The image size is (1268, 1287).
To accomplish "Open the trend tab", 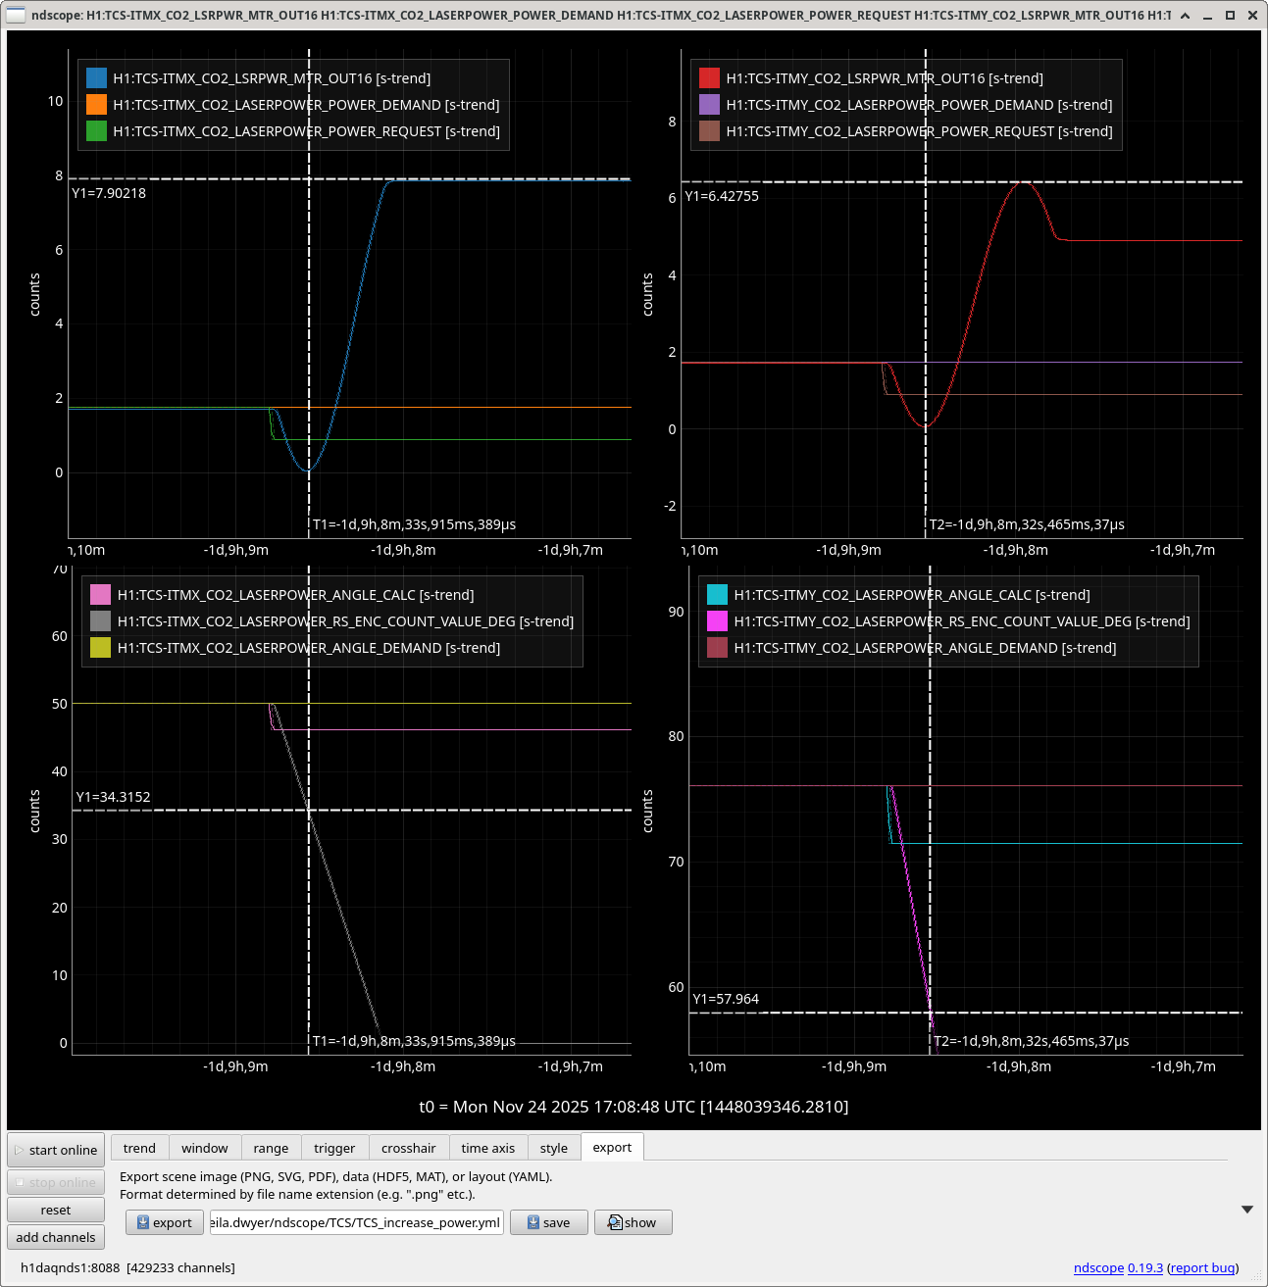I will [139, 1148].
